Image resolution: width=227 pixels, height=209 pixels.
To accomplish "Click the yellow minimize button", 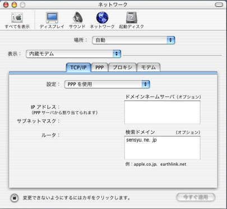I will pyautogui.click(x=14, y=4).
